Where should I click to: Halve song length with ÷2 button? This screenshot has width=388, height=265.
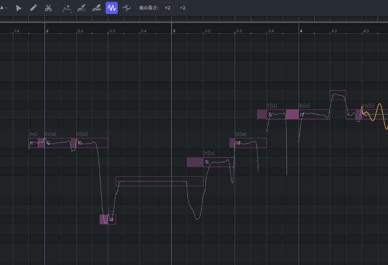click(182, 8)
